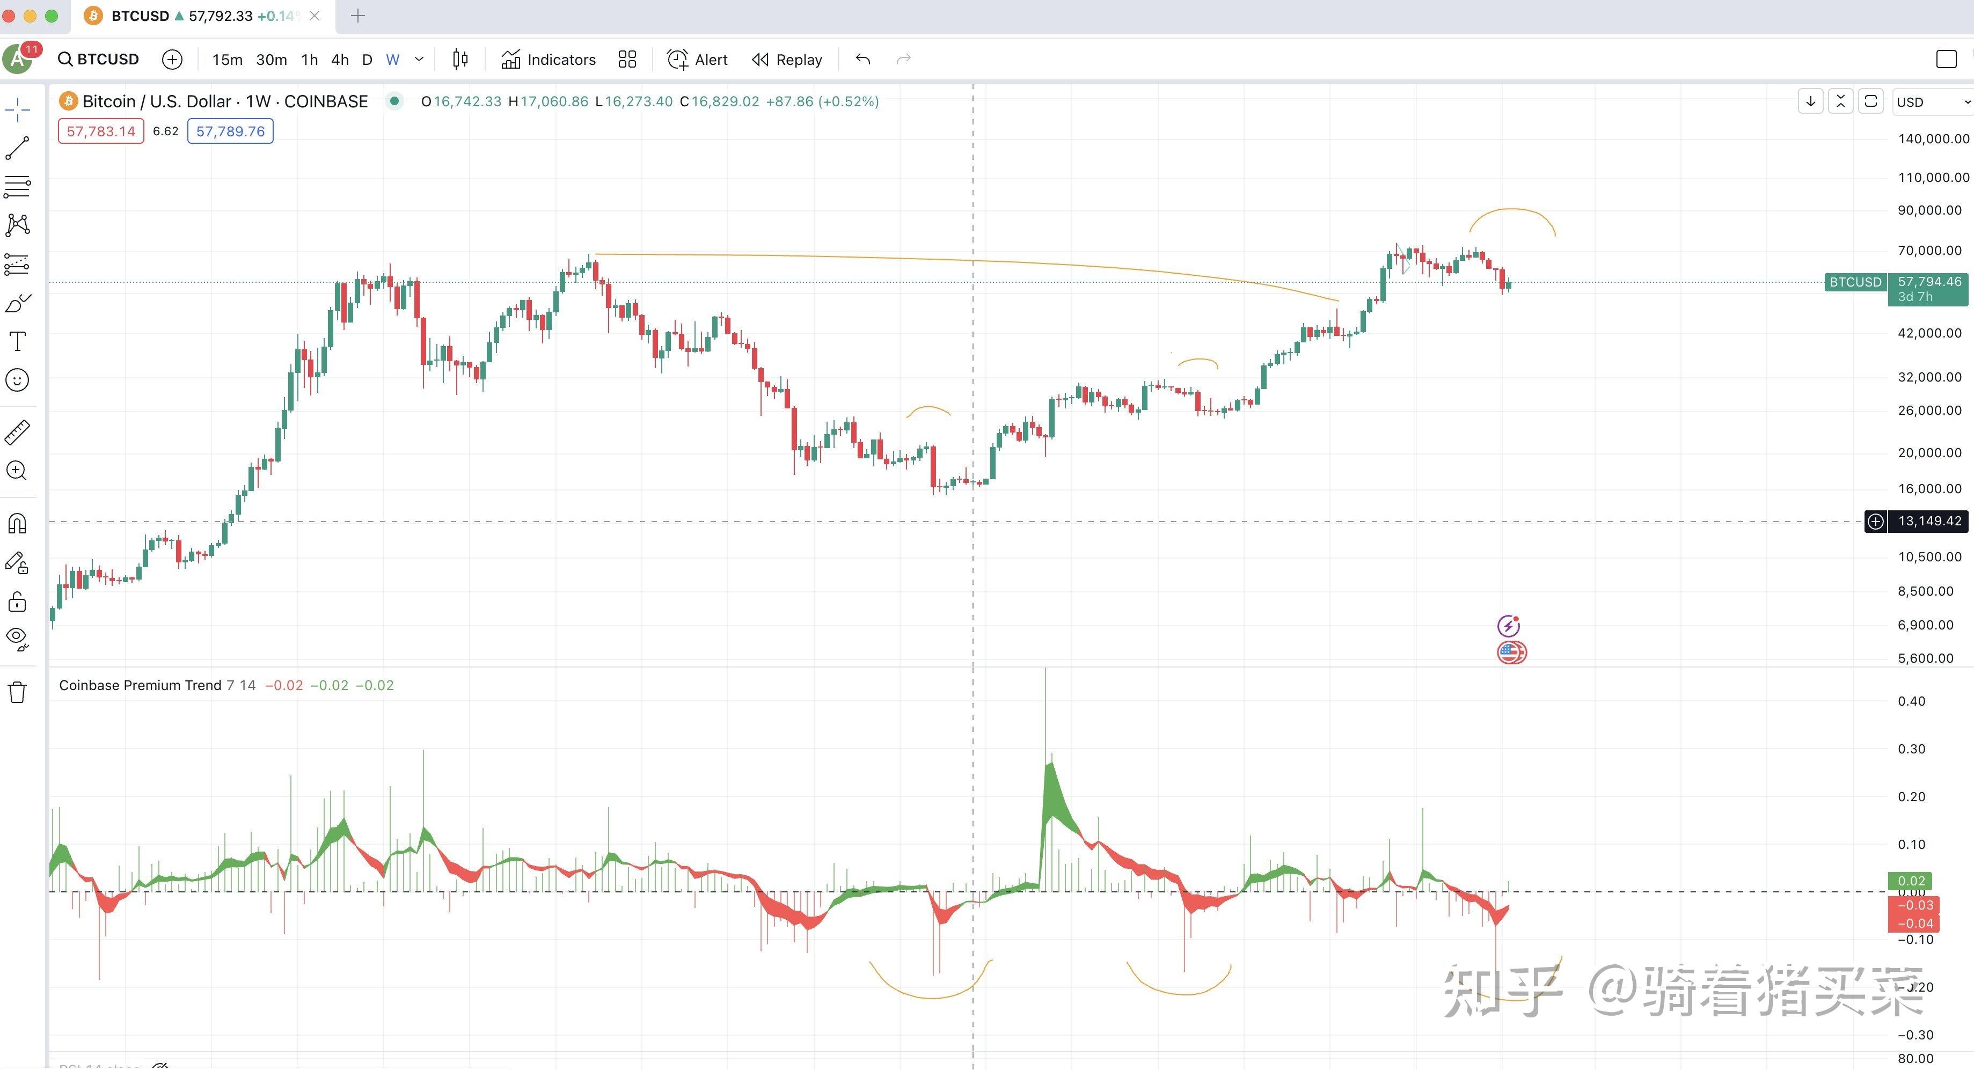Delete drawings with the trash icon
Viewport: 1974px width, 1070px height.
[x=18, y=692]
